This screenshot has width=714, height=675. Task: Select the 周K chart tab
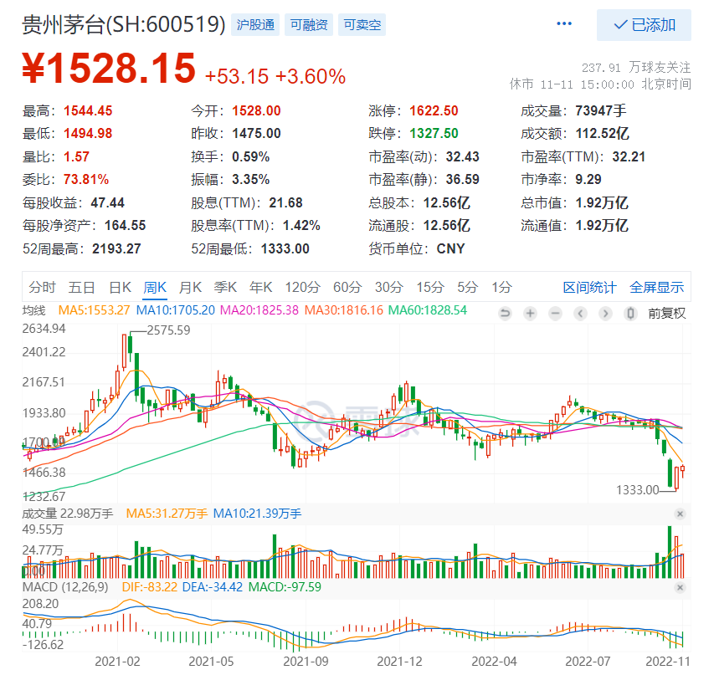pos(155,287)
